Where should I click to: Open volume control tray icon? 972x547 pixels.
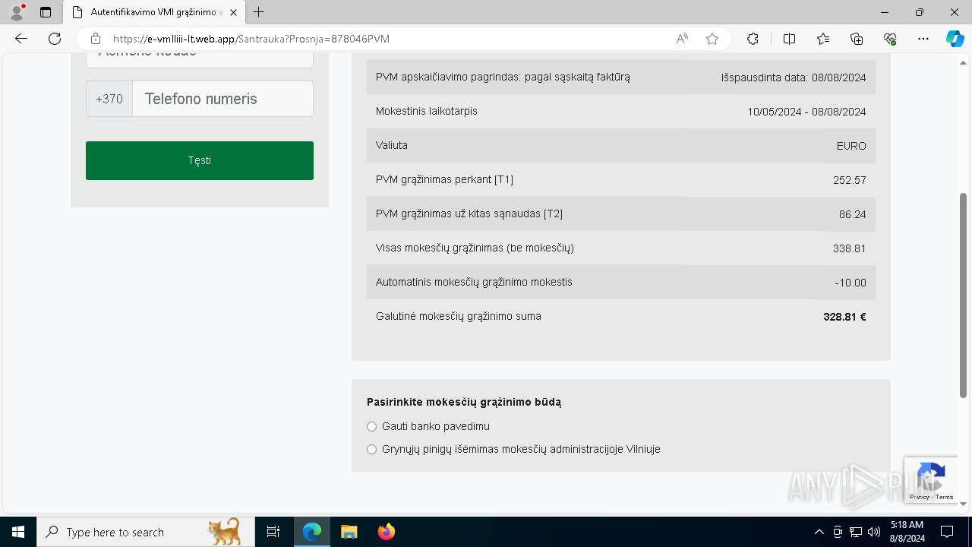click(x=874, y=532)
